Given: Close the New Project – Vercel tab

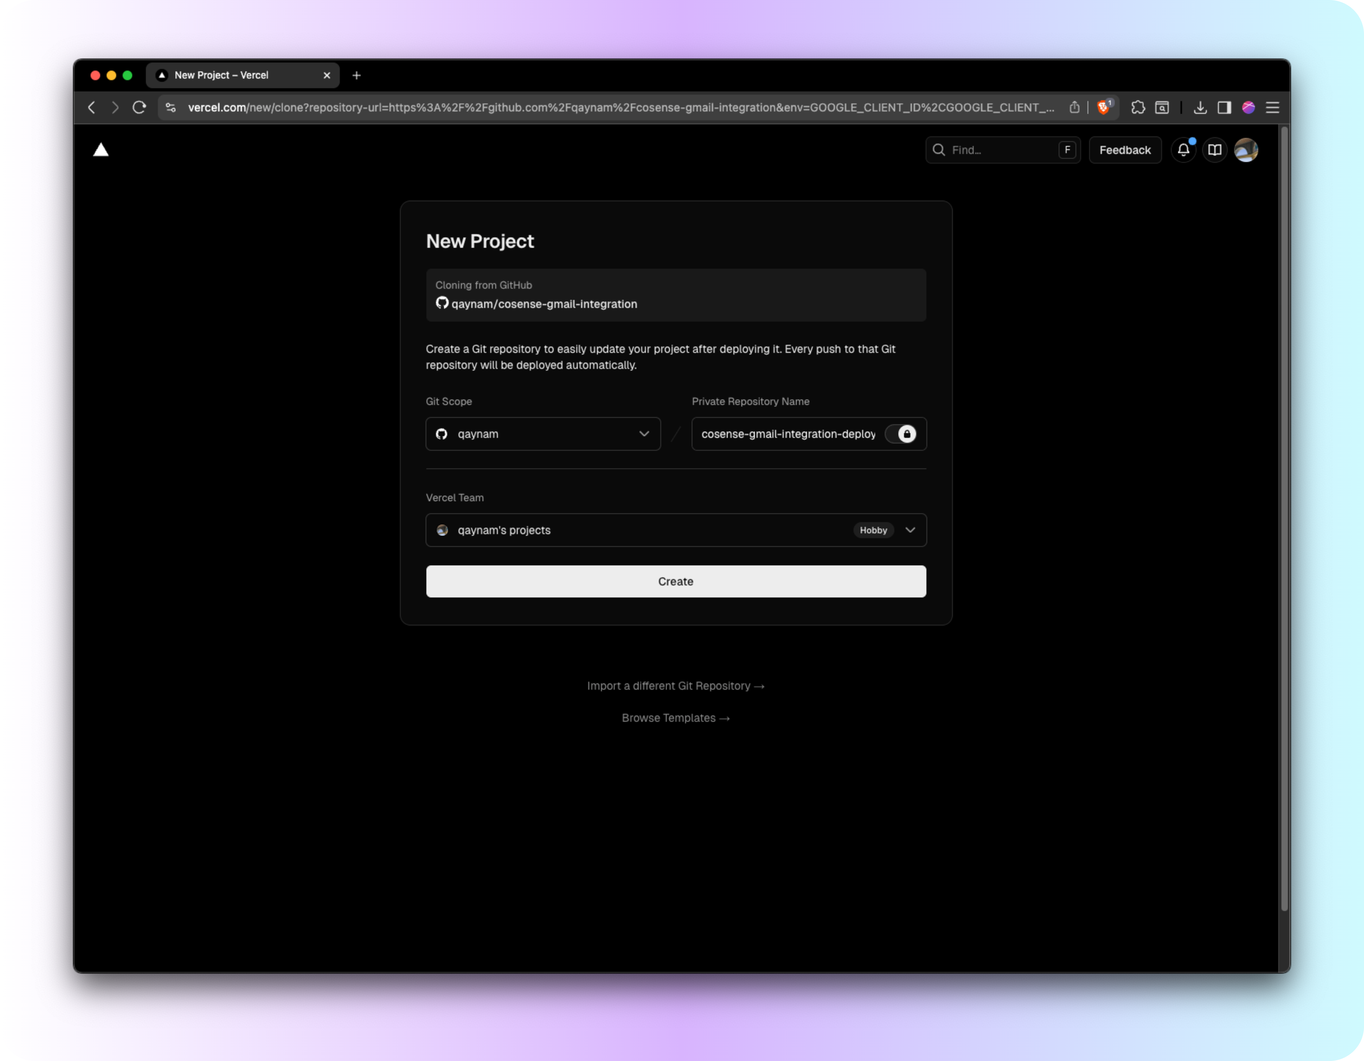Looking at the screenshot, I should coord(327,75).
